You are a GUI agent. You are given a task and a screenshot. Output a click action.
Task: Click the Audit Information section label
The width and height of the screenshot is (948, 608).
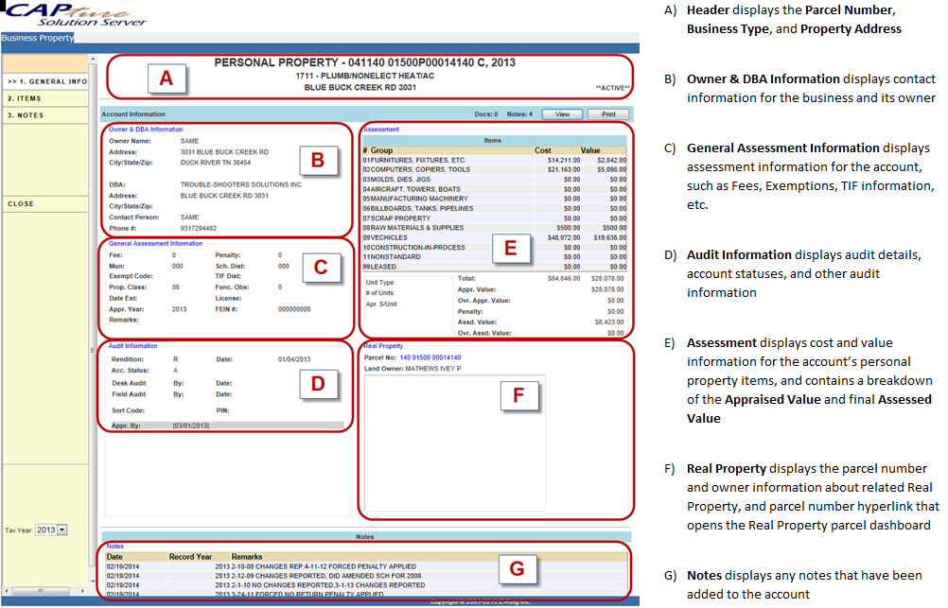tap(132, 346)
